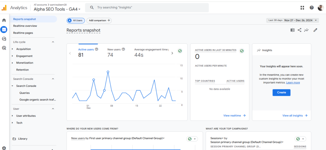
Task: Go to previous metrics with the left arrow
Action: pos(70,53)
